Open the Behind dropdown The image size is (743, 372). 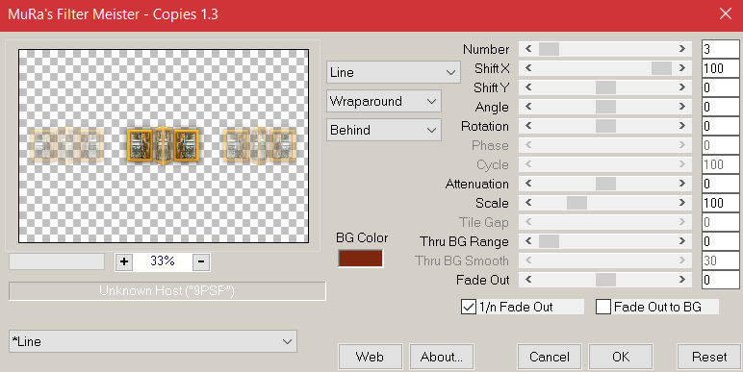point(383,130)
